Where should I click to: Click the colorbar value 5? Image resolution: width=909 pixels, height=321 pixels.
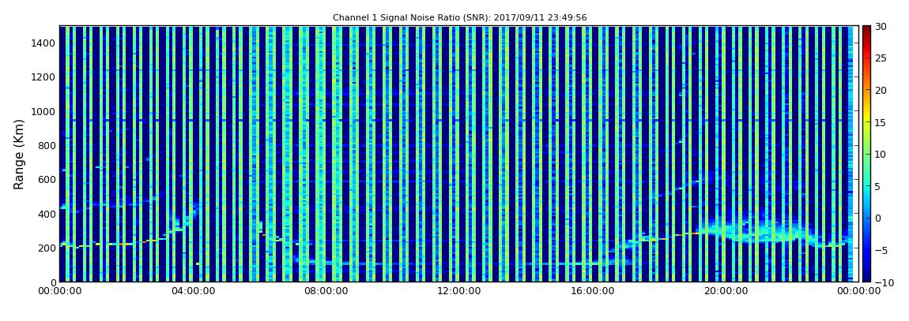tap(878, 186)
